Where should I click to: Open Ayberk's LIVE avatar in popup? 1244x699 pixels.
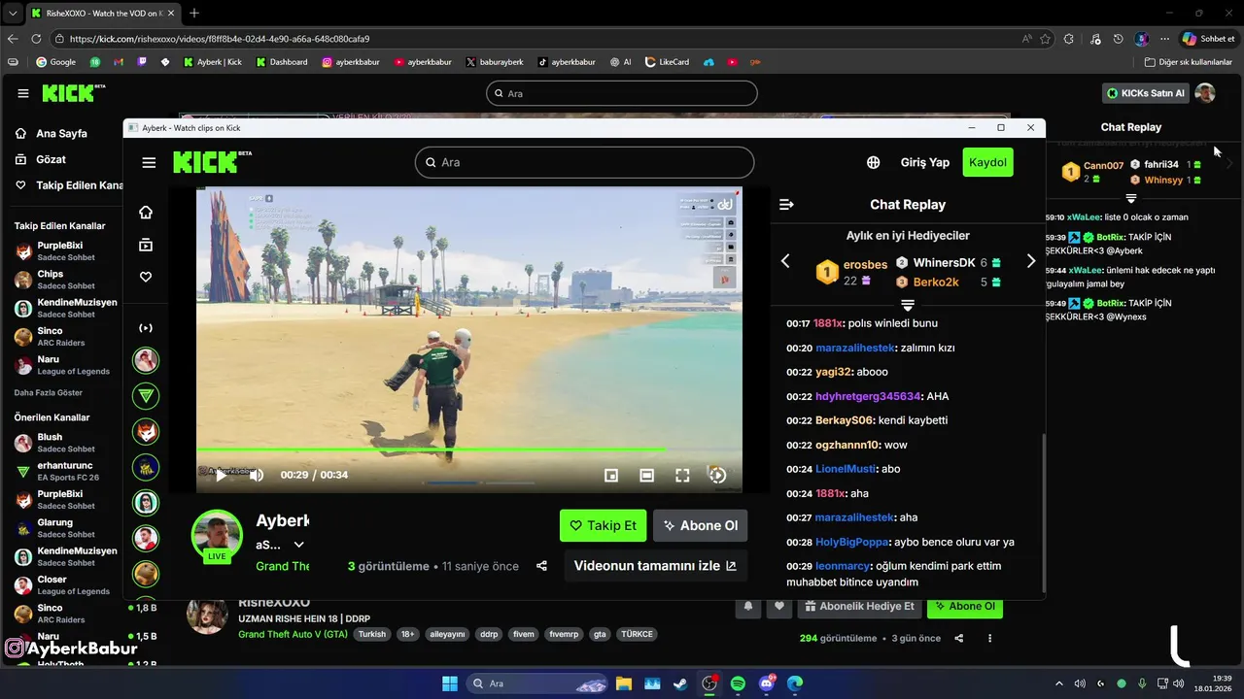(x=217, y=535)
